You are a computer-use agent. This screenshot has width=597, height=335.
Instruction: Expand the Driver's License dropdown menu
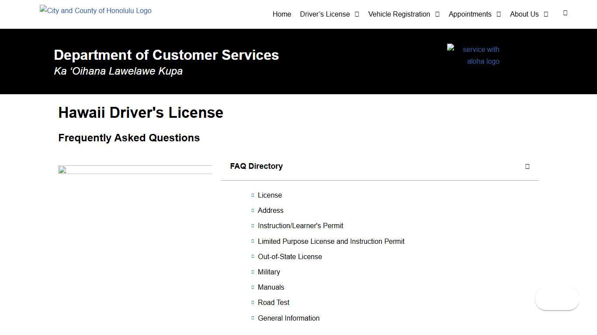coord(358,14)
